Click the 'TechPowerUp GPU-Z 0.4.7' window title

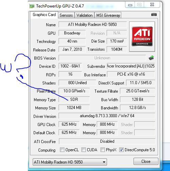(60, 6)
